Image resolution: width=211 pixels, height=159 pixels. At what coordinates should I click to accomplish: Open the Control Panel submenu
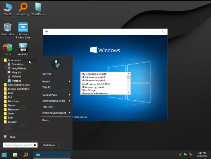(56, 95)
